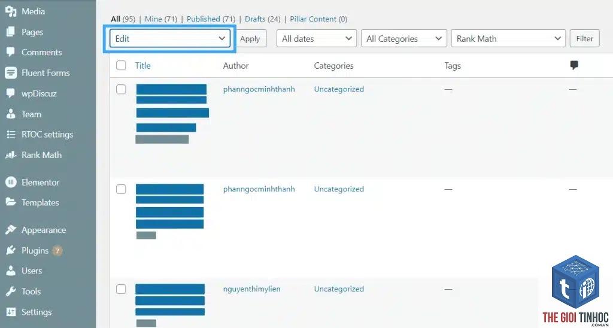Click Uncategorized in nguyenthimylien row
This screenshot has width=613, height=328.
pyautogui.click(x=339, y=289)
